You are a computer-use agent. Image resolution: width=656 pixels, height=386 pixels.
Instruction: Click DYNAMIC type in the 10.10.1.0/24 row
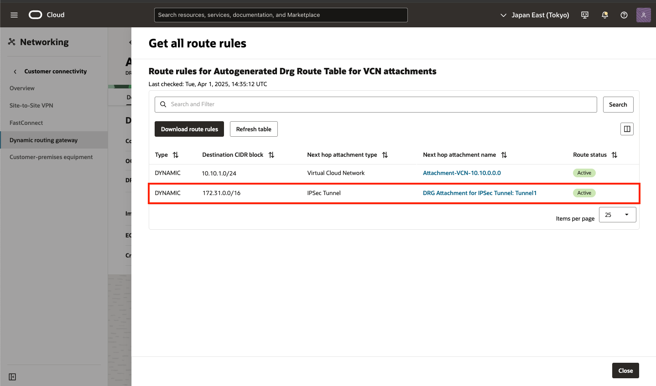(x=167, y=173)
